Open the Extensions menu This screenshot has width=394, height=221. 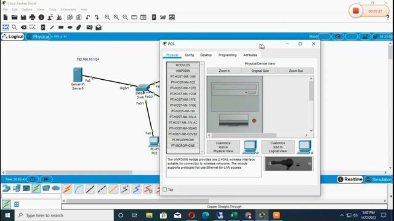coord(68,10)
